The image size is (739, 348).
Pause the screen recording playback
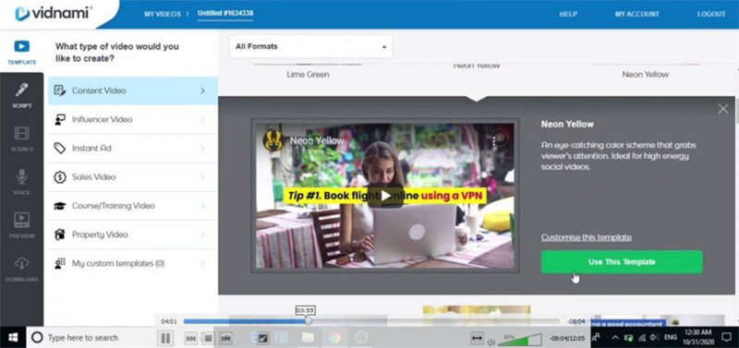tap(165, 338)
